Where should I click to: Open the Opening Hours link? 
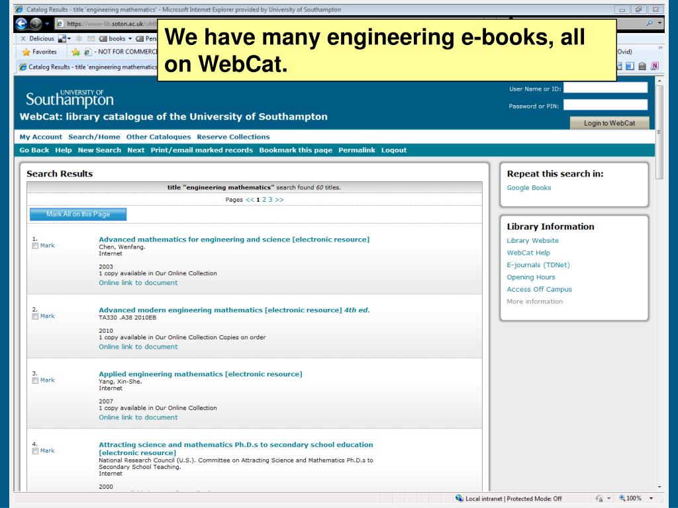tap(531, 277)
